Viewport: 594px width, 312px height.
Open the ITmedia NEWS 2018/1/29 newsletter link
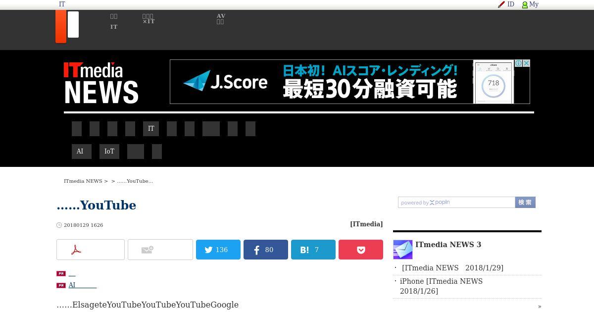pos(452,268)
